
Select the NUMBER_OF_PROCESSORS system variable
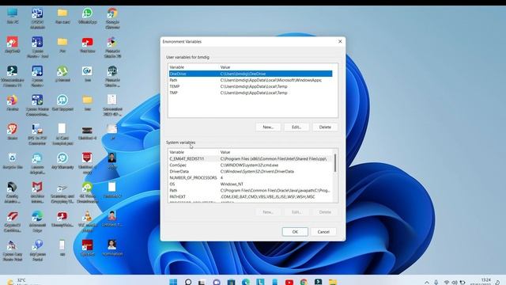pyautogui.click(x=251, y=177)
